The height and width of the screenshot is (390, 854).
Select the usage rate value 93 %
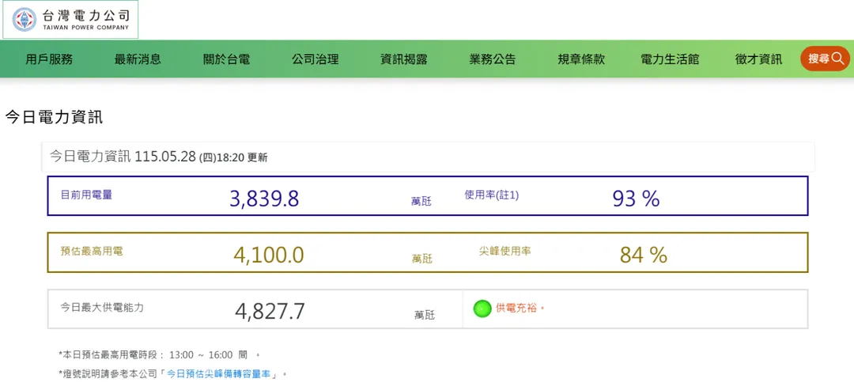636,199
